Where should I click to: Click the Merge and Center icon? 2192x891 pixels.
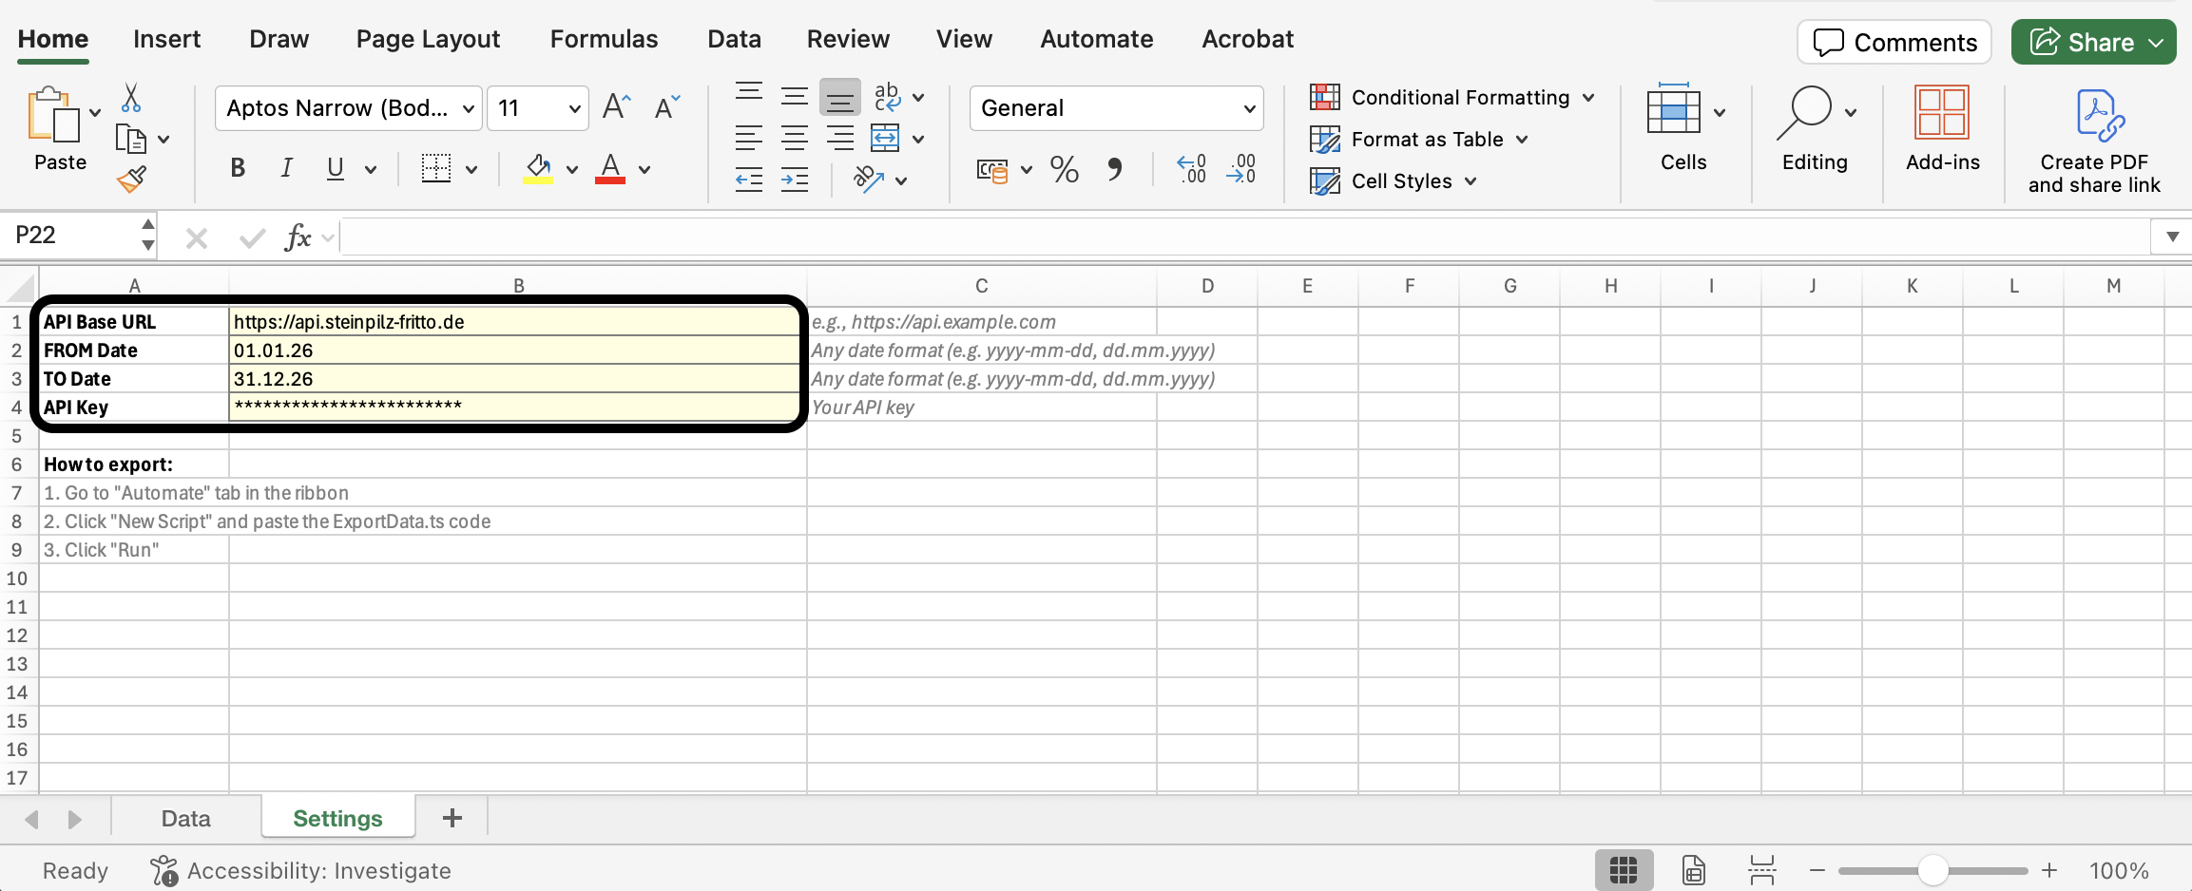click(885, 139)
